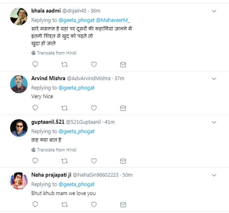The height and width of the screenshot is (213, 229).
Task: Translate bhala aadmi's tweet from Hindi
Action: coord(57,53)
